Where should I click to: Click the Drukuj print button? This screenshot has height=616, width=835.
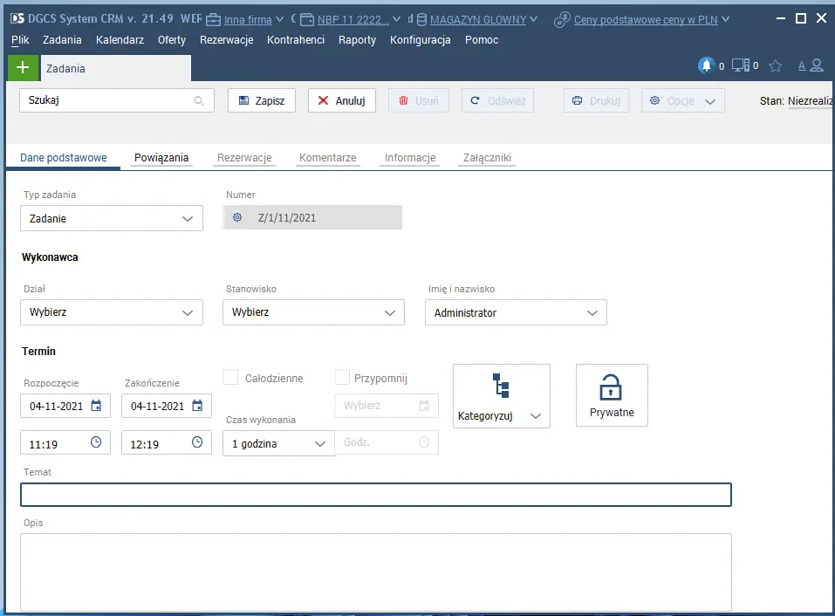pos(597,100)
